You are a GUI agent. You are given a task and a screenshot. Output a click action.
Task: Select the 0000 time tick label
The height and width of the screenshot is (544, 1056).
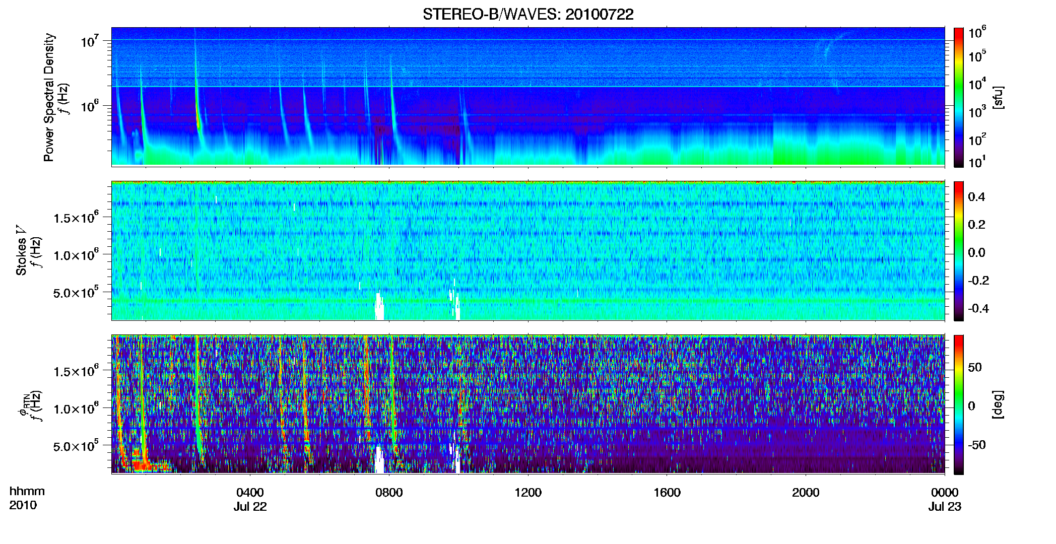tap(945, 493)
